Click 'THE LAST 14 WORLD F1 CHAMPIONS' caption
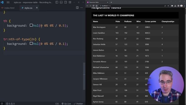The width and height of the screenshot is (186, 105). [114, 15]
